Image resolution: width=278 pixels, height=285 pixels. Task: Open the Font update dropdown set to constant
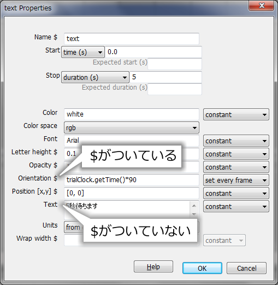click(236, 141)
